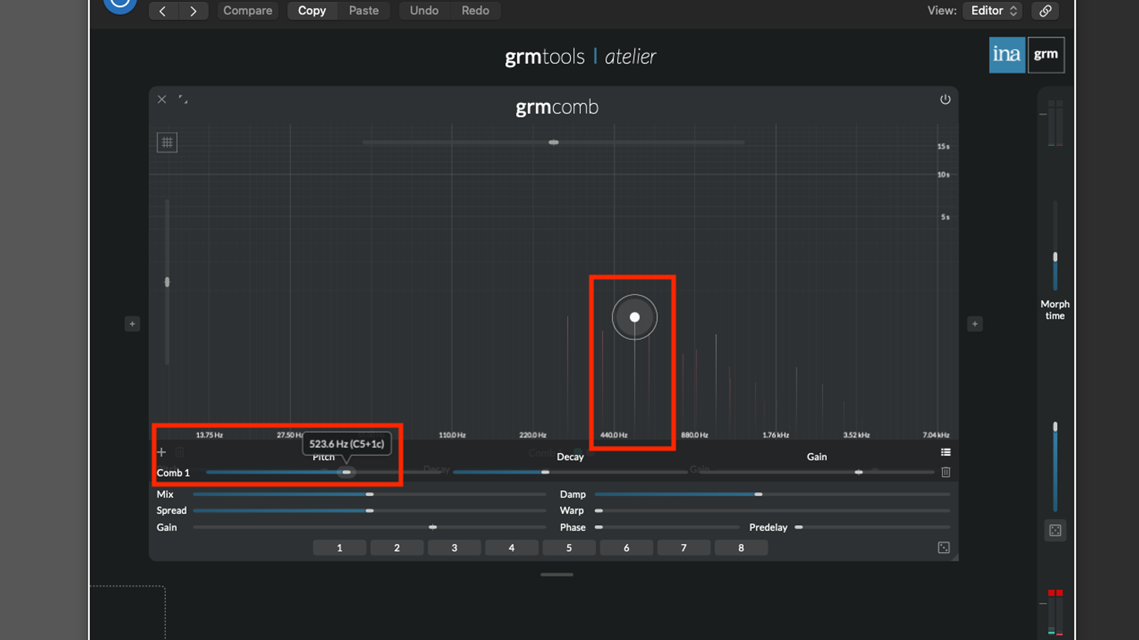Viewport: 1139px width, 640px height.
Task: Click the Spread slider handle
Action: click(370, 510)
